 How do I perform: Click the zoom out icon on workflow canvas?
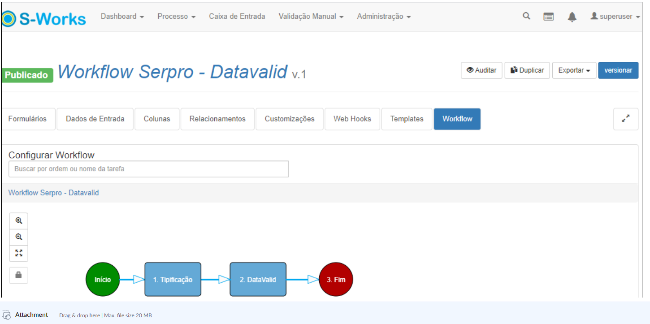19,237
